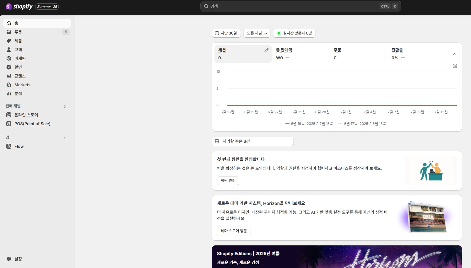This screenshot has height=268, width=471.
Task: Click the pencil edit icon on 세션 card
Action: click(x=266, y=50)
